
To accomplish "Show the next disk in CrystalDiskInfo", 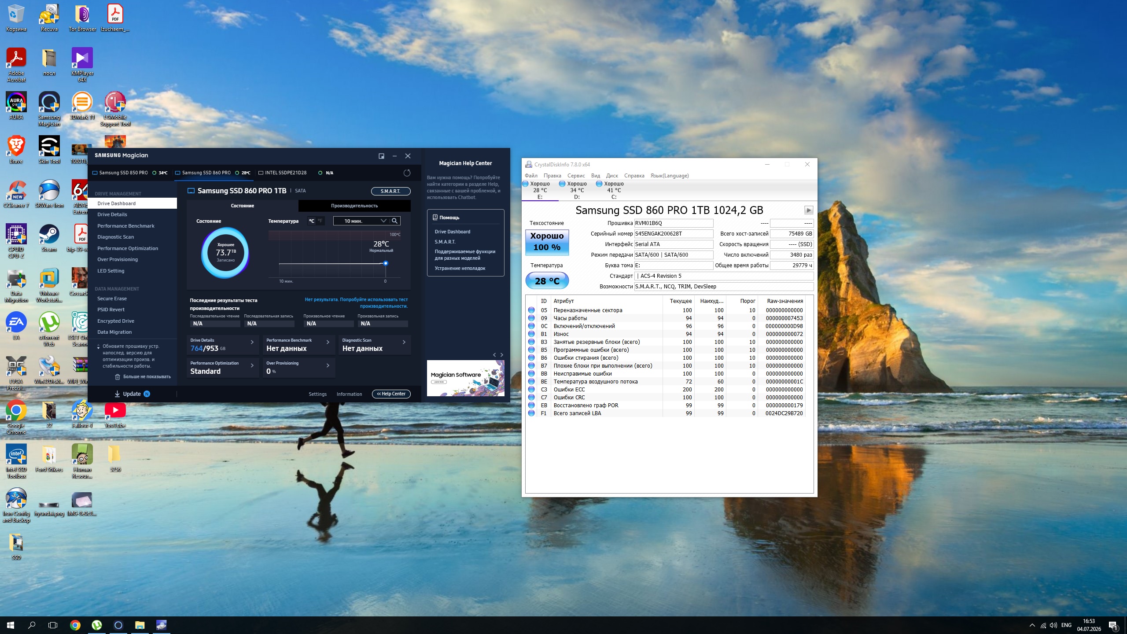I will [x=809, y=210].
